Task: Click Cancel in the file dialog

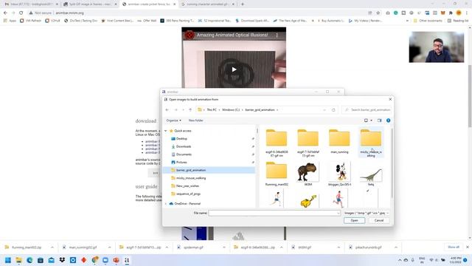Action: pyautogui.click(x=378, y=220)
